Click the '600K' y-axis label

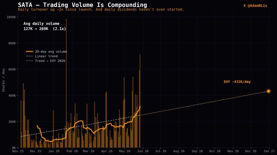[12, 69]
